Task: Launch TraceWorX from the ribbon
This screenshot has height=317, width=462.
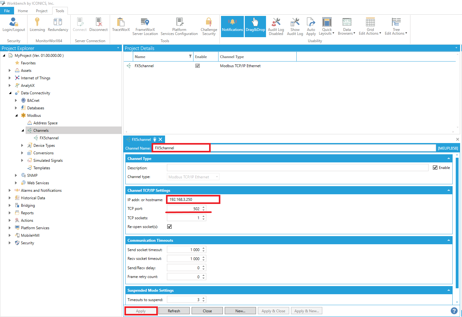Action: (x=121, y=24)
